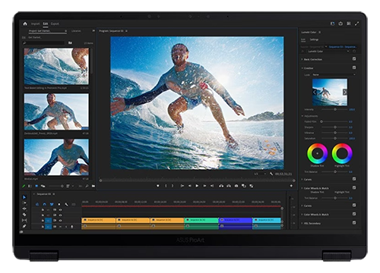
Task: Click Play in the Program monitor
Action: (x=197, y=186)
